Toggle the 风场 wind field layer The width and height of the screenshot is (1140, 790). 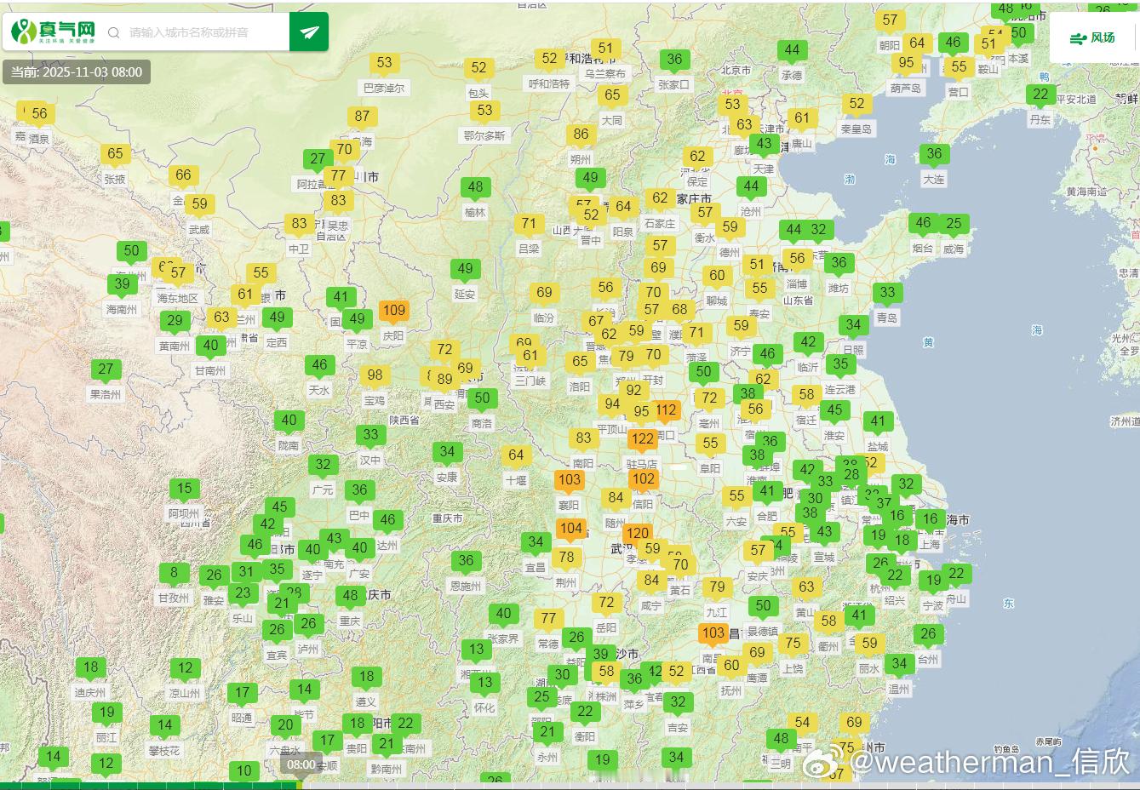pyautogui.click(x=1093, y=37)
